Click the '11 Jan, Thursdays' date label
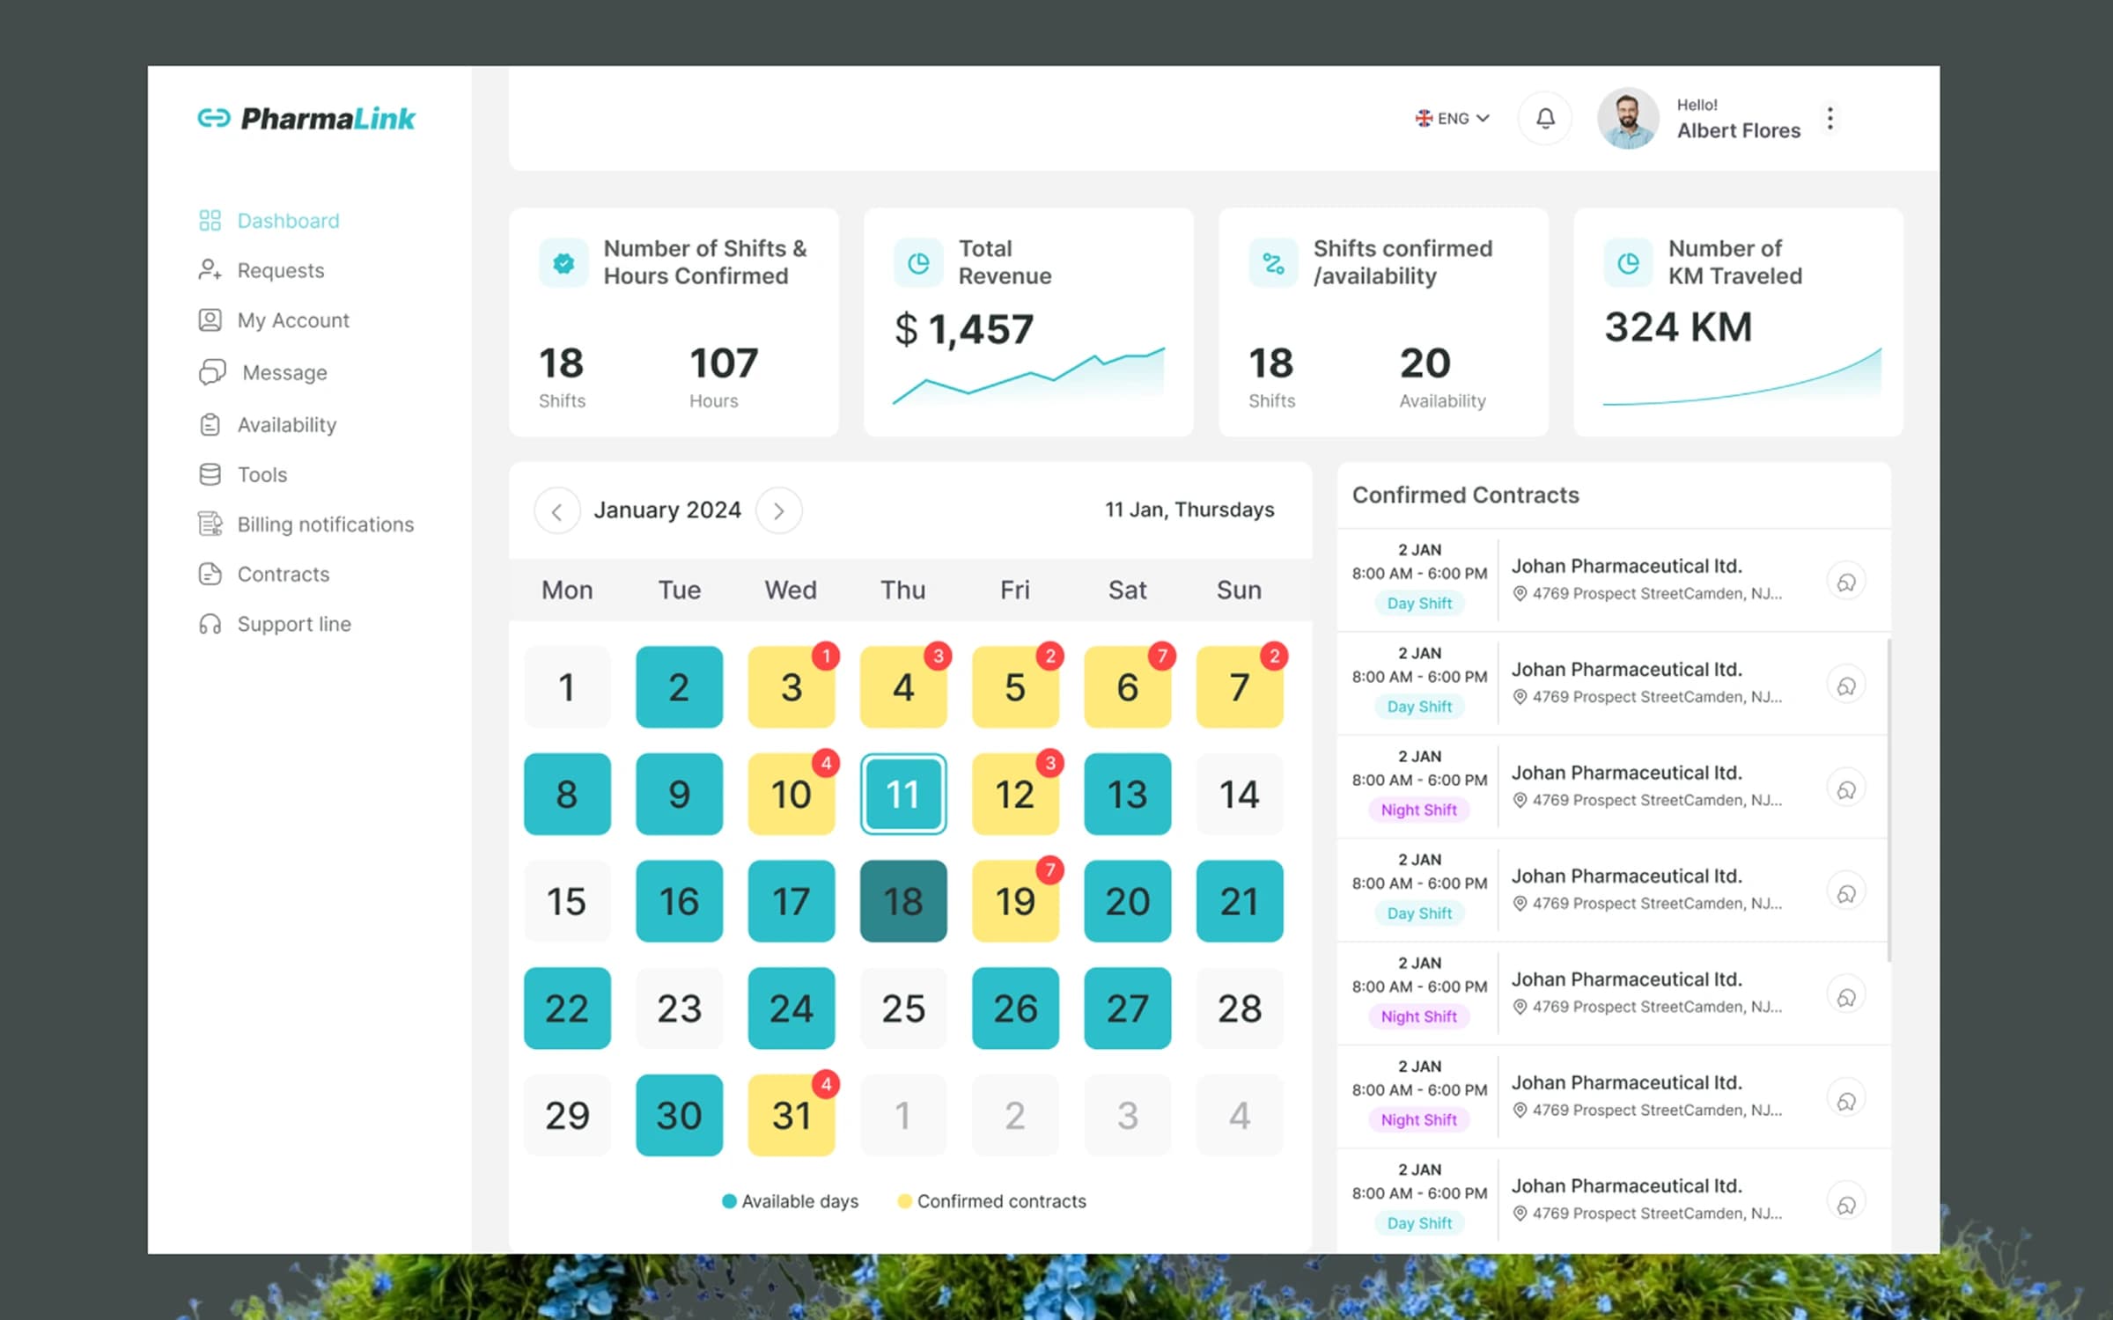Image resolution: width=2113 pixels, height=1320 pixels. (x=1189, y=510)
